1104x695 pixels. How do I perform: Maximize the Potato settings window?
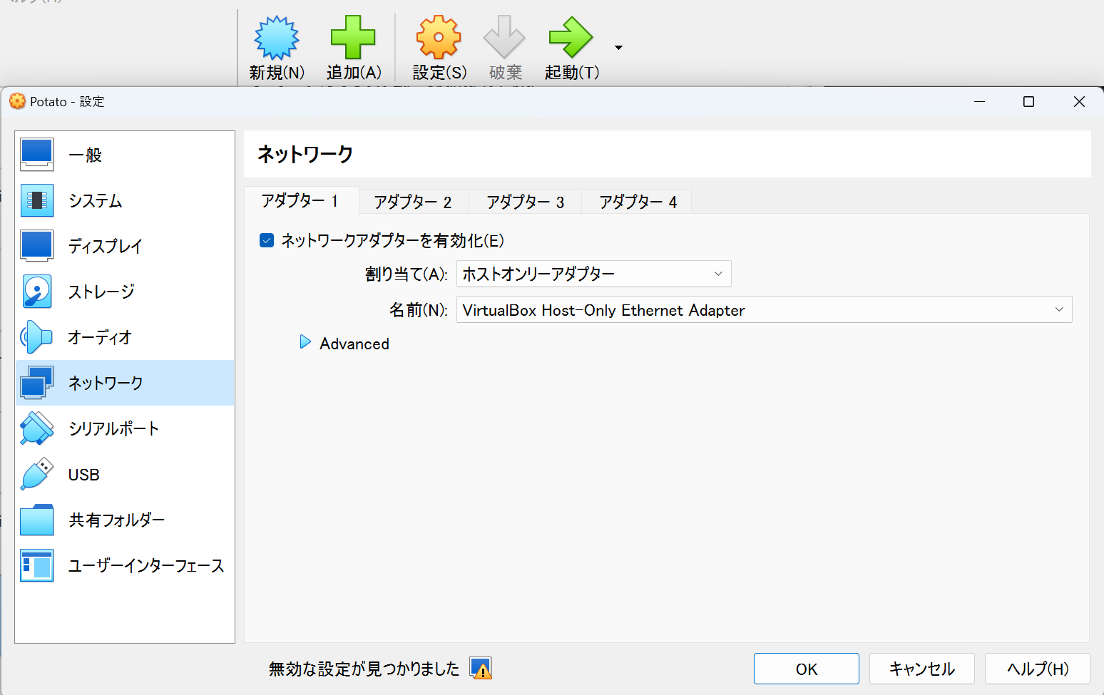(x=1028, y=101)
